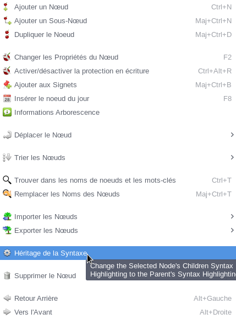Screen dimensions: 236x319
Task: Click the Ajouter un Sous-Nœud cherry-plus icon
Action: click(x=7, y=21)
